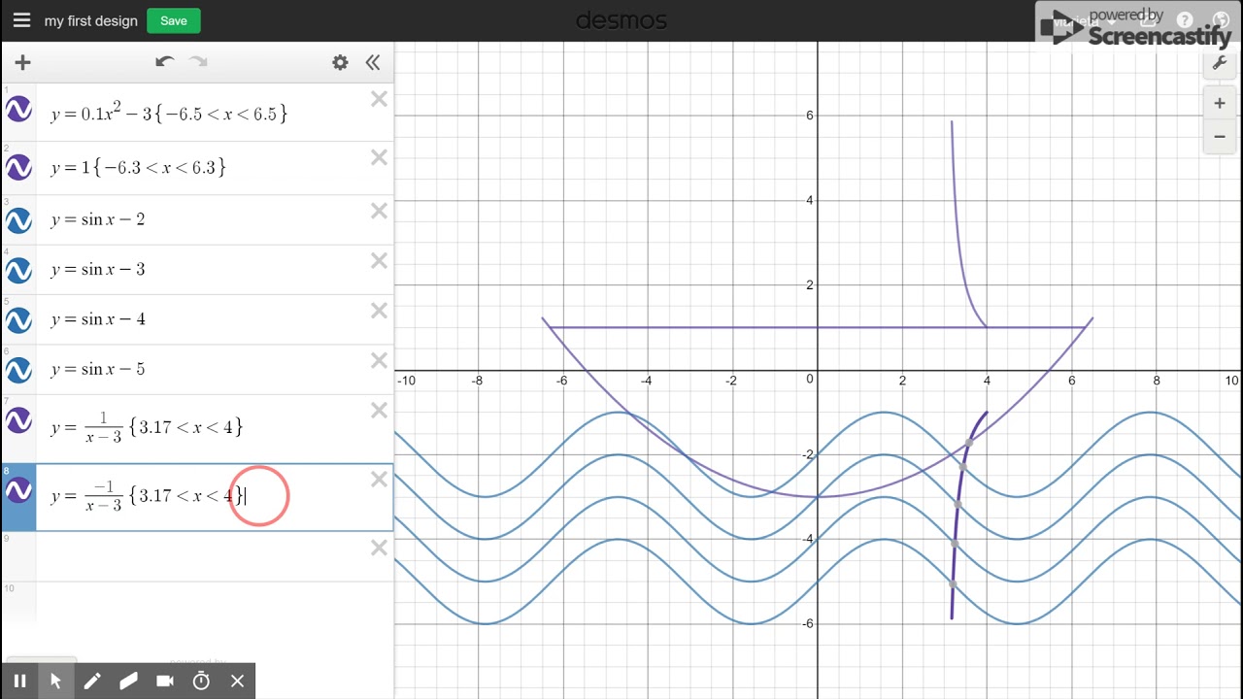Toggle the Screencastify webcam embed
The height and width of the screenshot is (699, 1243).
[x=165, y=682]
